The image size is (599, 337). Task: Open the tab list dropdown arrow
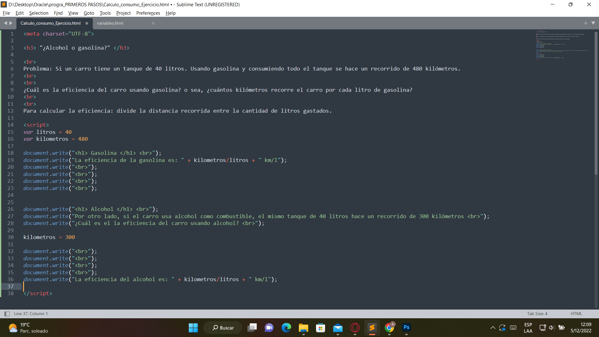(593, 23)
